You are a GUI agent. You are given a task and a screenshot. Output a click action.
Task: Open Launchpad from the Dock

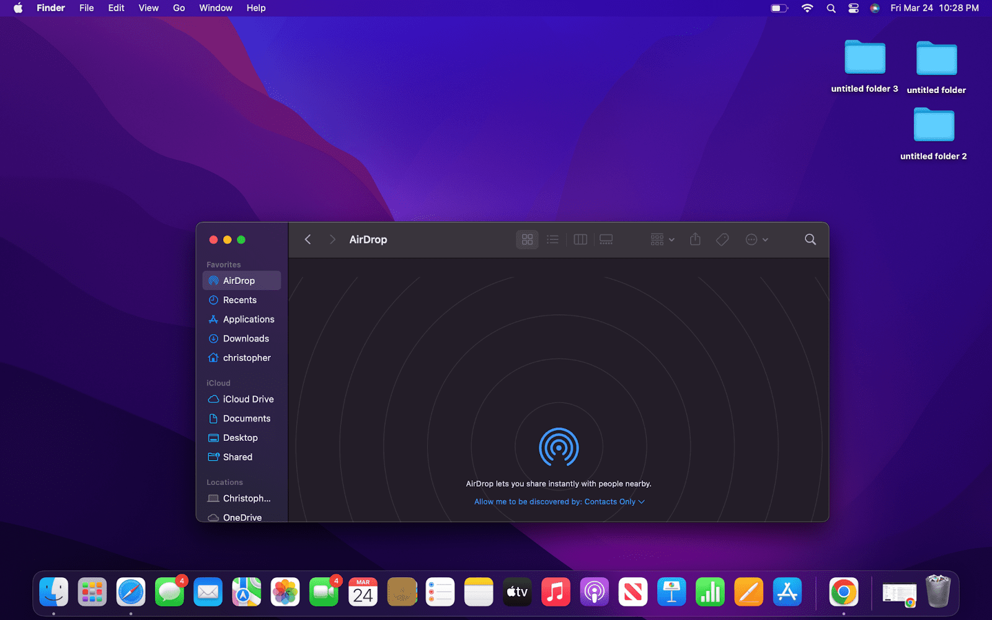click(92, 592)
